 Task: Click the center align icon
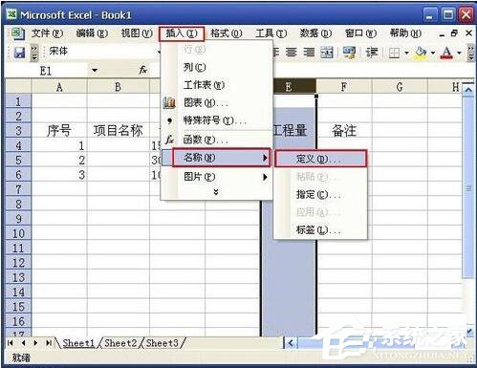292,53
